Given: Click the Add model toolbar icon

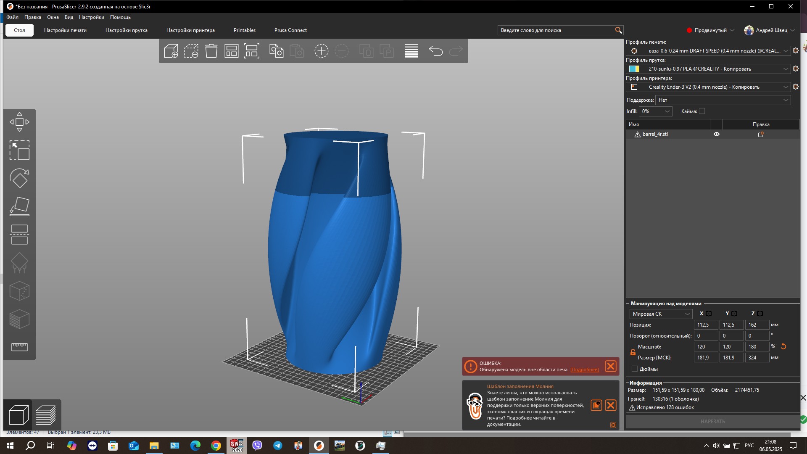Looking at the screenshot, I should (x=171, y=51).
